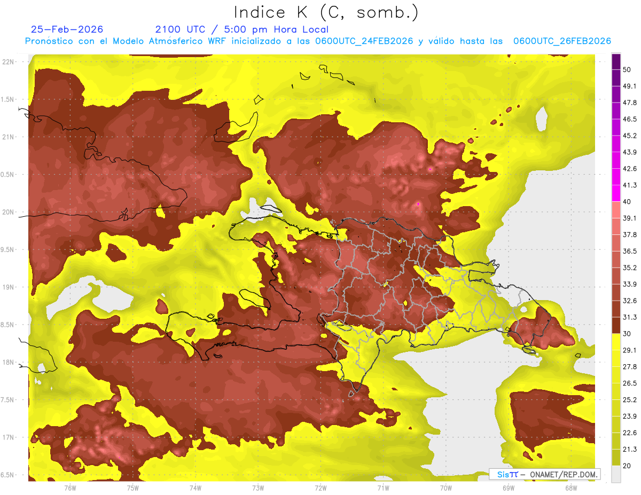Click the colorbar value '25.2'
Image resolution: width=641 pixels, height=495 pixels.
pos(630,400)
